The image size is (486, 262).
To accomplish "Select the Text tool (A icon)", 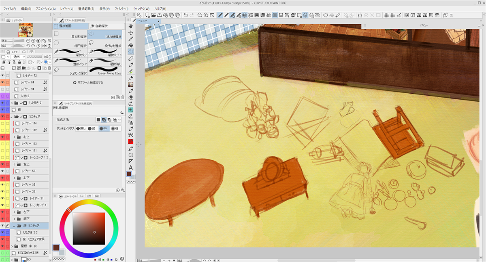I will pyautogui.click(x=131, y=168).
